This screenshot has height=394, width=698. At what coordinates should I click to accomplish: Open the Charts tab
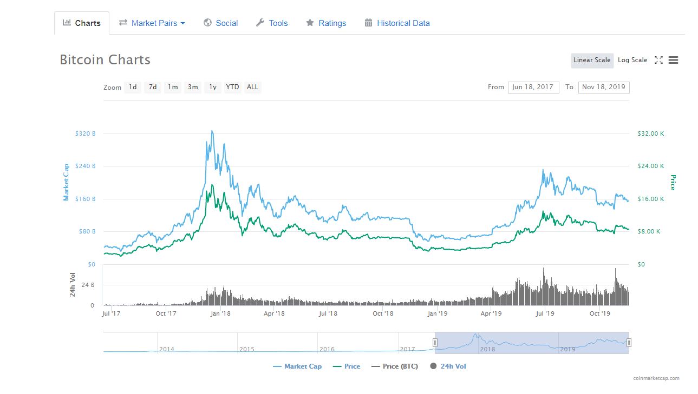pyautogui.click(x=82, y=23)
